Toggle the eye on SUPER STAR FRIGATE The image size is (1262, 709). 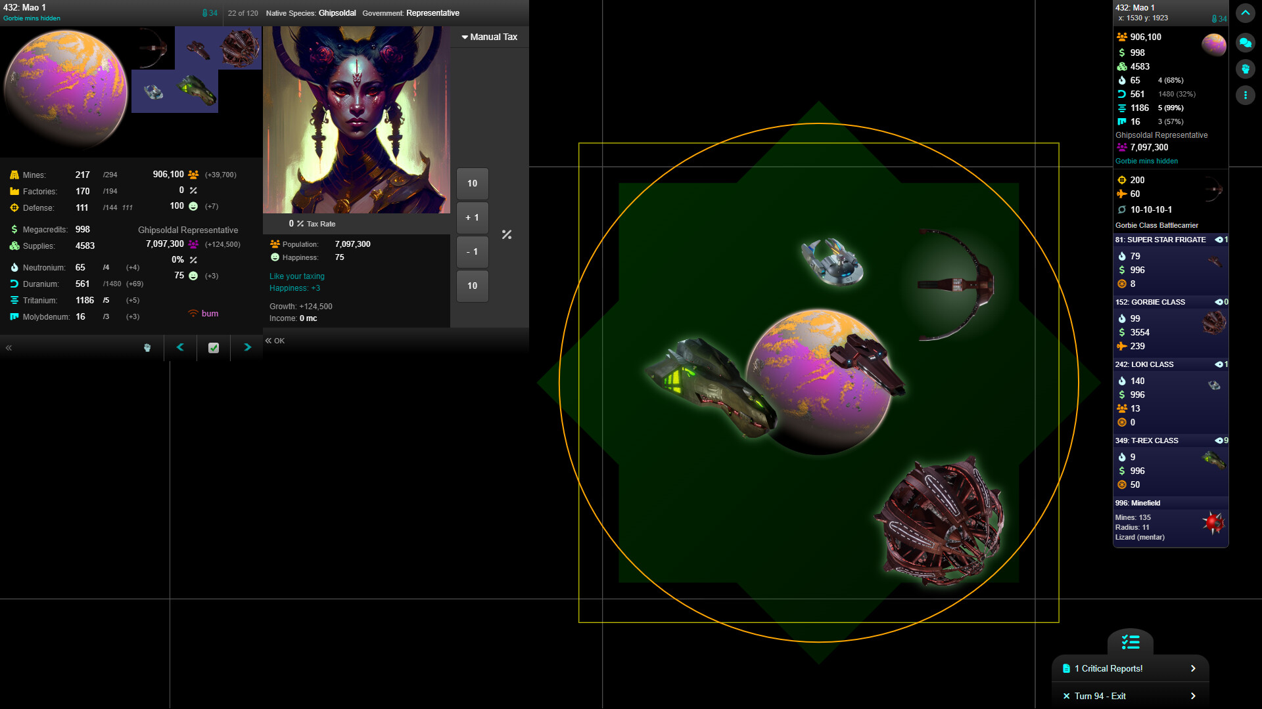click(x=1220, y=240)
